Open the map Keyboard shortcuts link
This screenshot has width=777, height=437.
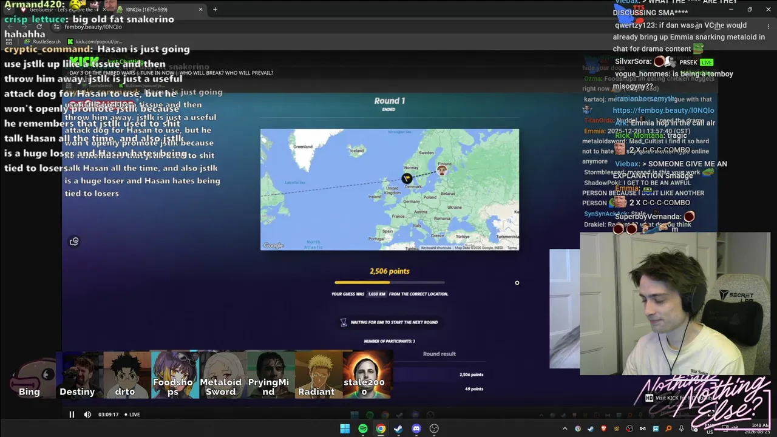click(436, 248)
